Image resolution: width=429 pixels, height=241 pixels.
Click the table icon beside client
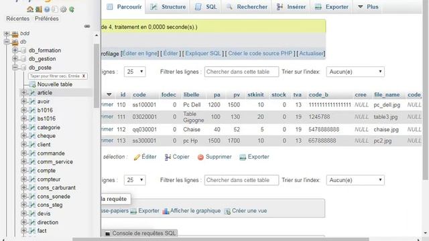pos(32,145)
